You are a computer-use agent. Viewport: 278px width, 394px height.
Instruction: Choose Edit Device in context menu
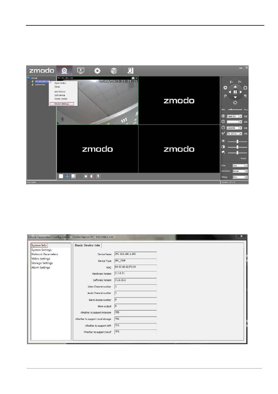tap(60, 95)
